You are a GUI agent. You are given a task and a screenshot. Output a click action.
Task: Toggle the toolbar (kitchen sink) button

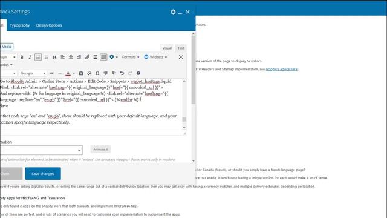[x=103, y=57]
